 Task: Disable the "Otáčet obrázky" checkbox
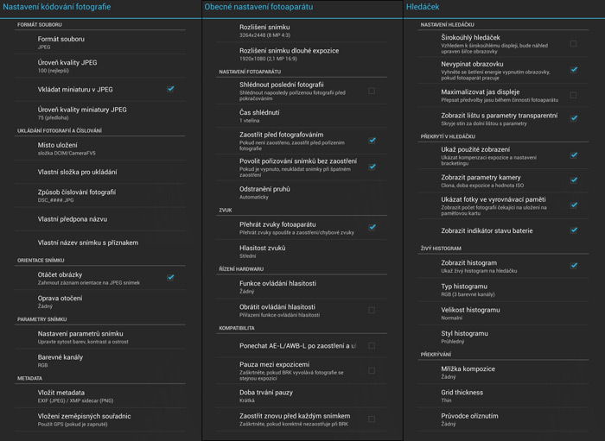[170, 277]
